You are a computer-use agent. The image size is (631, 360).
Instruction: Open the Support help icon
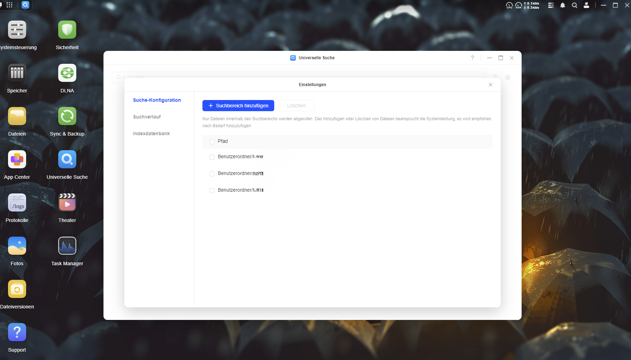(17, 332)
